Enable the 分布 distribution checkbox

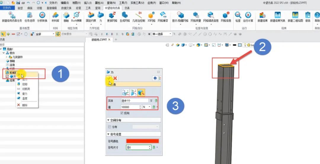[x=110, y=127]
